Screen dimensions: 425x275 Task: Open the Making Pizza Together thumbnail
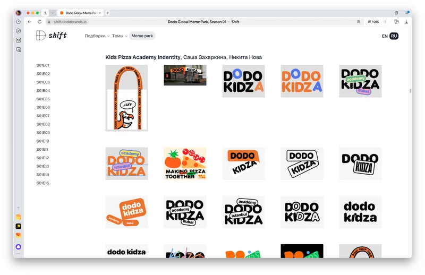185,164
